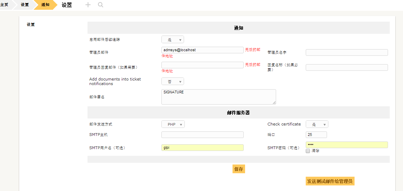Click inside the 邮件署名 signature textarea
Screen dimensions: 403x191
coord(219,97)
